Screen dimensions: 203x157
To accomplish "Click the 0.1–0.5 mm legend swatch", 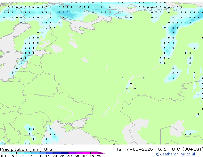I will 5,153.
